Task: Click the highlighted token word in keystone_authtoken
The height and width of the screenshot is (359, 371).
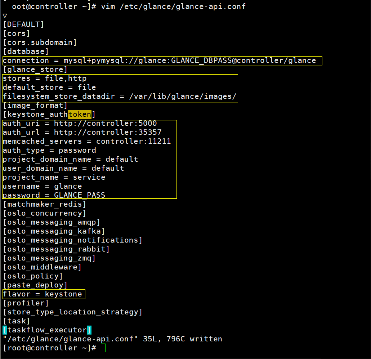Action: [x=80, y=115]
